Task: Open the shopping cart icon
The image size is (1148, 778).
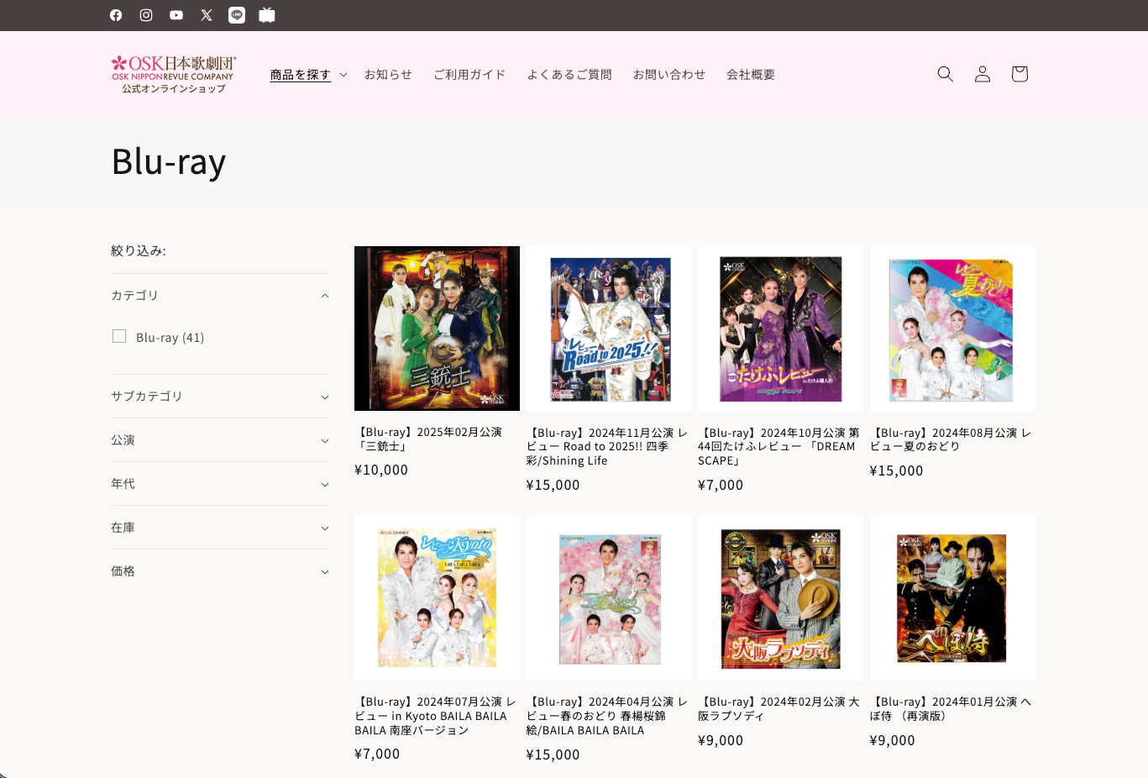Action: coord(1019,74)
